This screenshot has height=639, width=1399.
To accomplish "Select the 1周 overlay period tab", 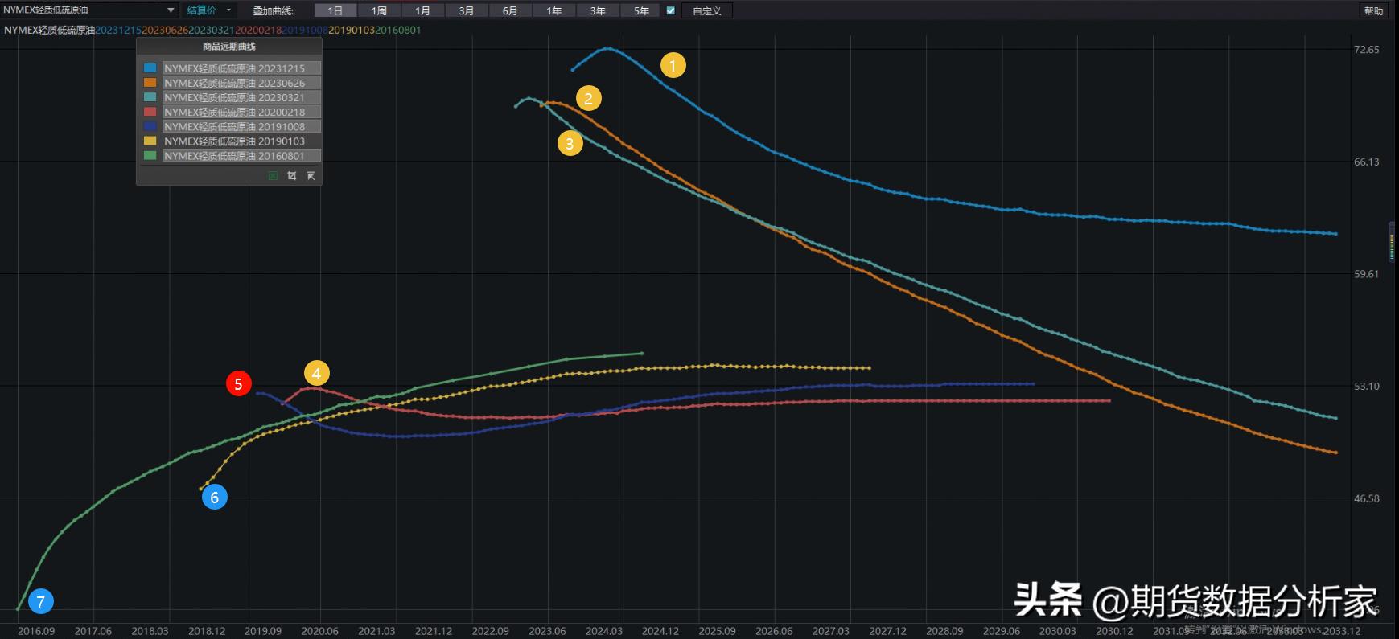I will [x=379, y=10].
